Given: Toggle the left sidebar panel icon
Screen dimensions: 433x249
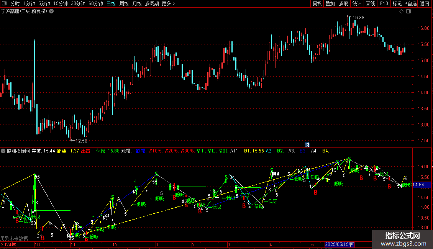Looking at the screenshot, I should pos(4,3).
